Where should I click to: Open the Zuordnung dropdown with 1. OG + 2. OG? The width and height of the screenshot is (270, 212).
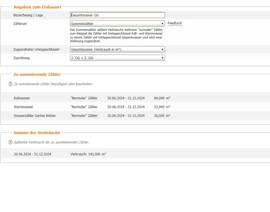tap(117, 58)
